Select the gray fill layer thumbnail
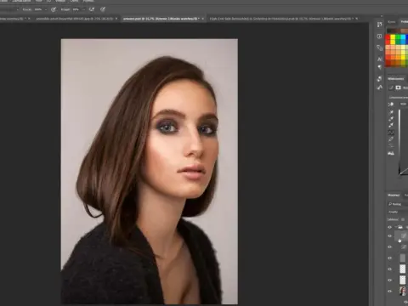408x306 pixels. click(403, 258)
